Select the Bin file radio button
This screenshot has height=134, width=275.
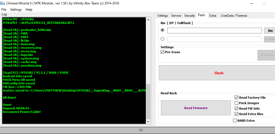point(163,30)
